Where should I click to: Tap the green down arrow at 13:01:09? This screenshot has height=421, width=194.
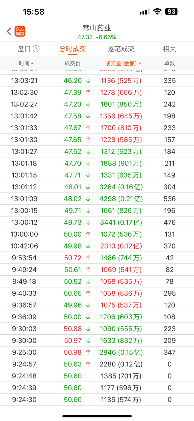[x=88, y=199]
